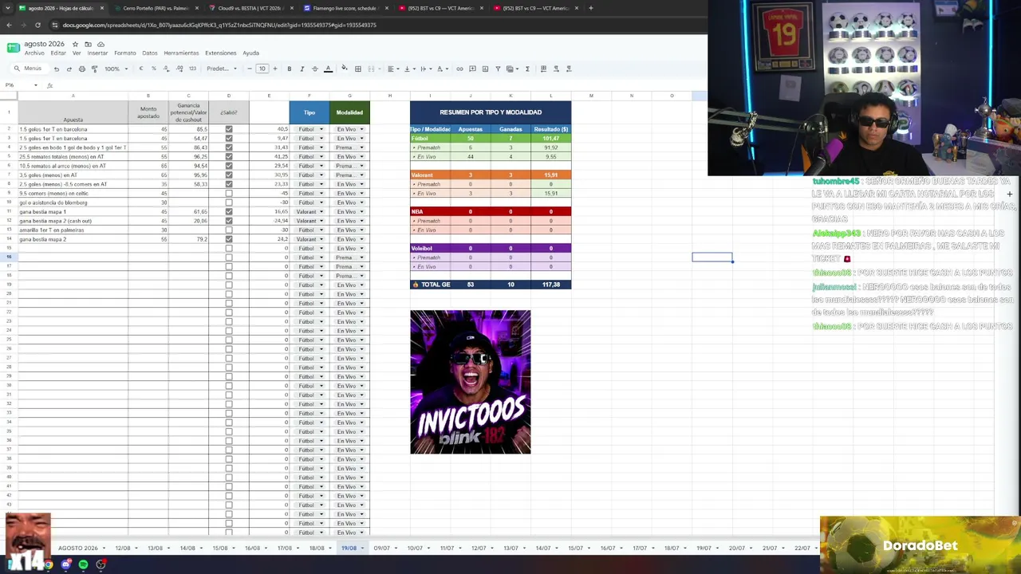Click the Modalidad column header cell
Image resolution: width=1021 pixels, height=574 pixels.
coord(349,112)
